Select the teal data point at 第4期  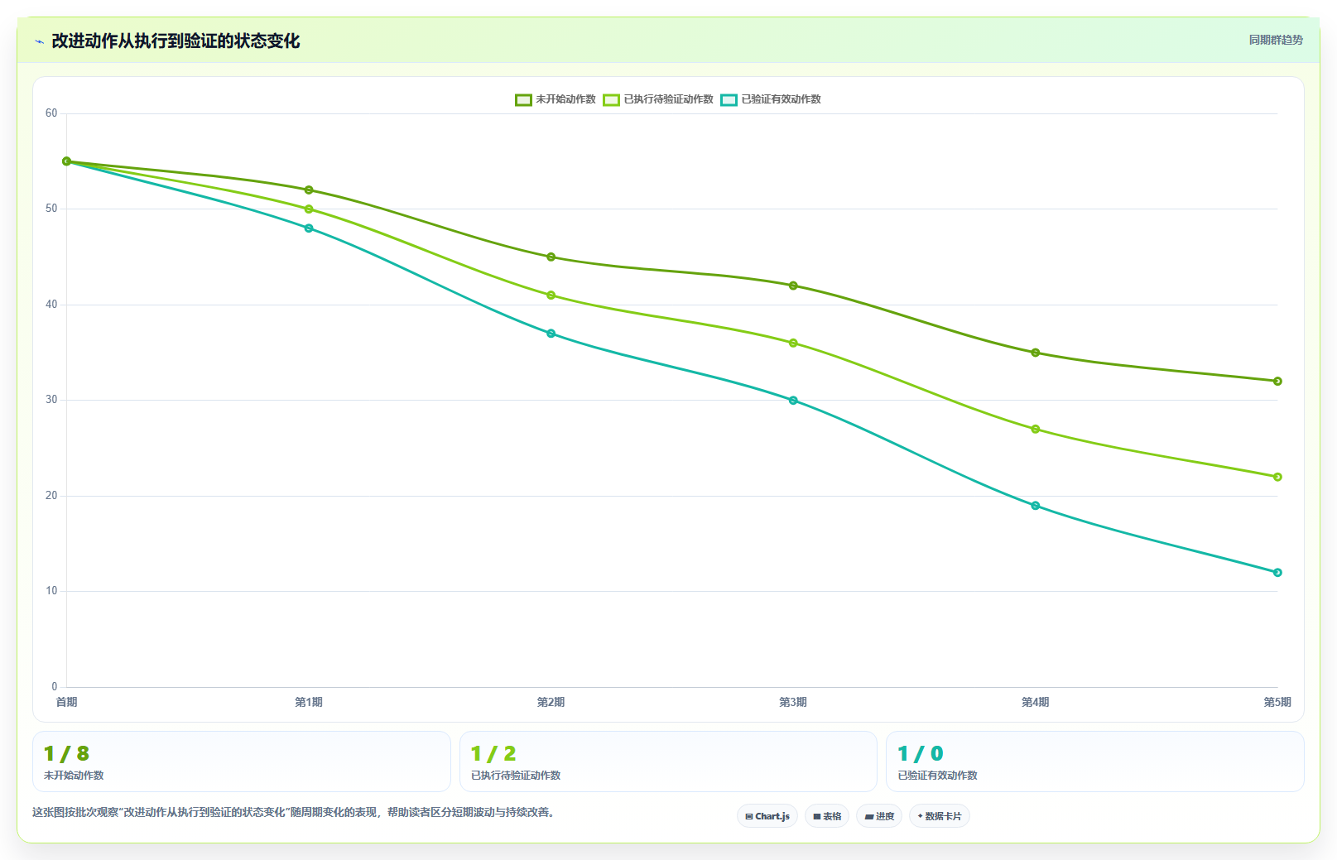[1036, 506]
